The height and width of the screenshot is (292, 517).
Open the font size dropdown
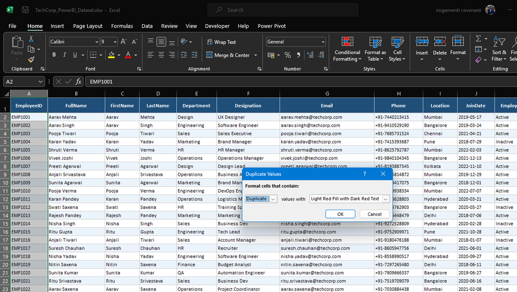pos(115,42)
